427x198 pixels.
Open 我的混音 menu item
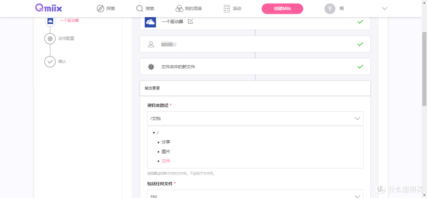tap(193, 9)
